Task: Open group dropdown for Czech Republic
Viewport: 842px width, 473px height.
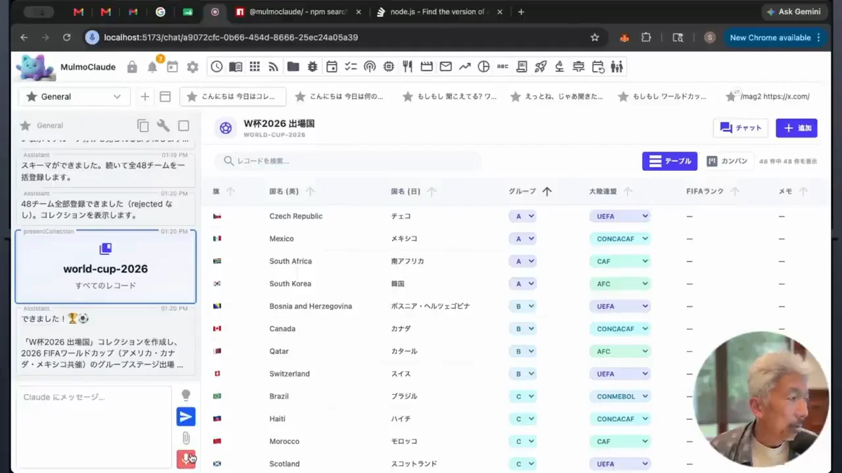Action: [522, 216]
